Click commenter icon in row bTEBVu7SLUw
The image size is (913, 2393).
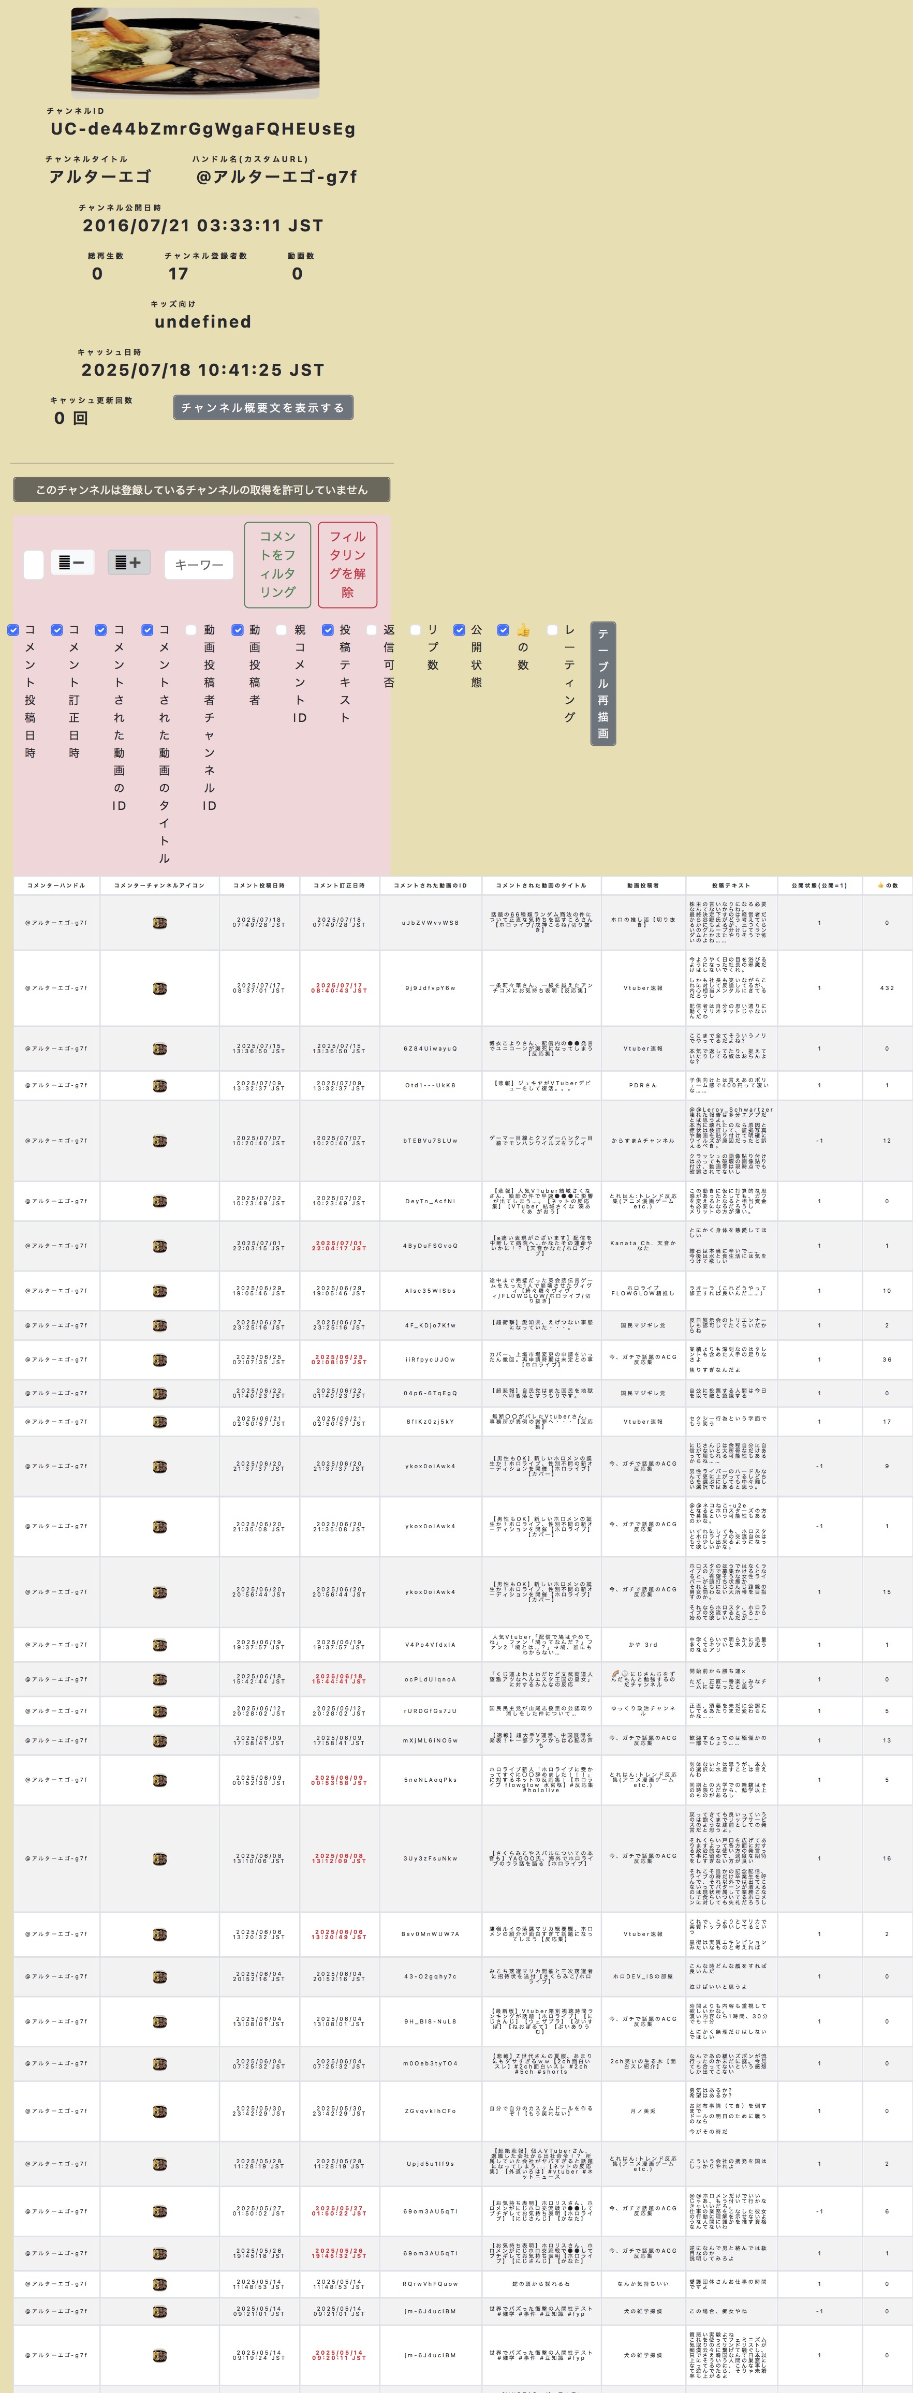point(160,1141)
